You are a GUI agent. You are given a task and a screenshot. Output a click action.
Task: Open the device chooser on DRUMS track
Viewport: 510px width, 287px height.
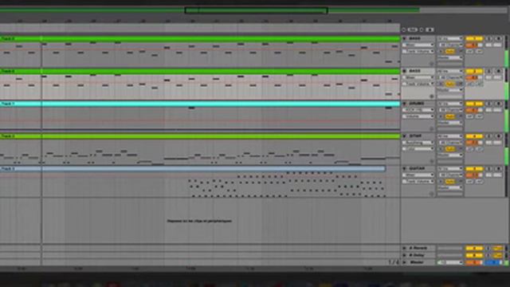pyautogui.click(x=418, y=110)
